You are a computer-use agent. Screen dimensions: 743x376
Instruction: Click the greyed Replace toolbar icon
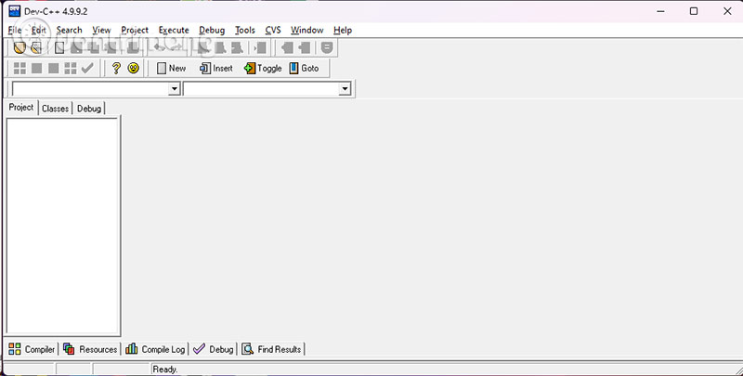(x=220, y=48)
